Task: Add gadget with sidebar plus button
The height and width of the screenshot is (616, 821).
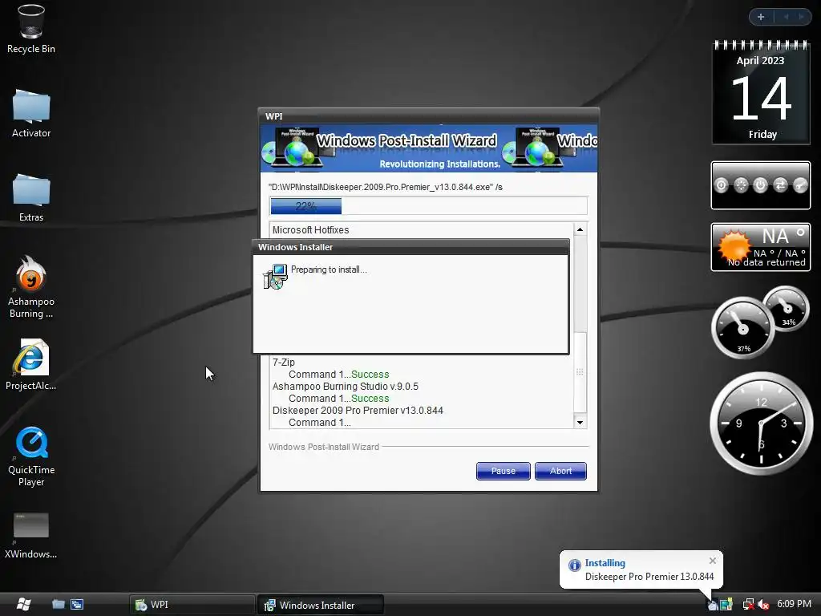Action: click(x=761, y=17)
